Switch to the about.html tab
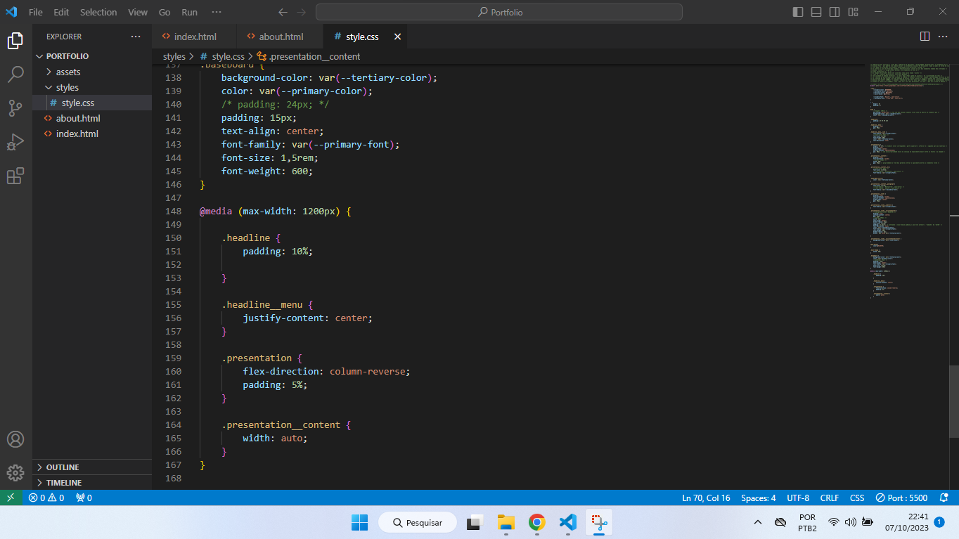The height and width of the screenshot is (539, 959). pyautogui.click(x=280, y=37)
